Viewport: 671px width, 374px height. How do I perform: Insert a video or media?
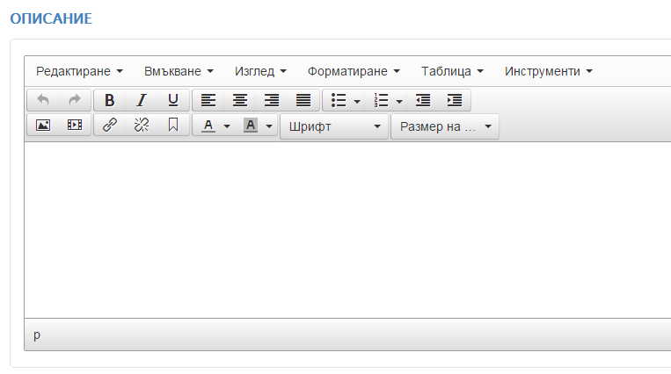click(75, 126)
